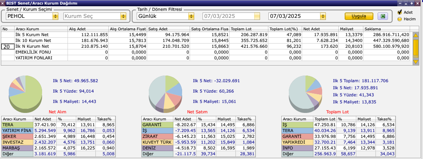Click the red ŞEKER legend cell

(x=18, y=137)
